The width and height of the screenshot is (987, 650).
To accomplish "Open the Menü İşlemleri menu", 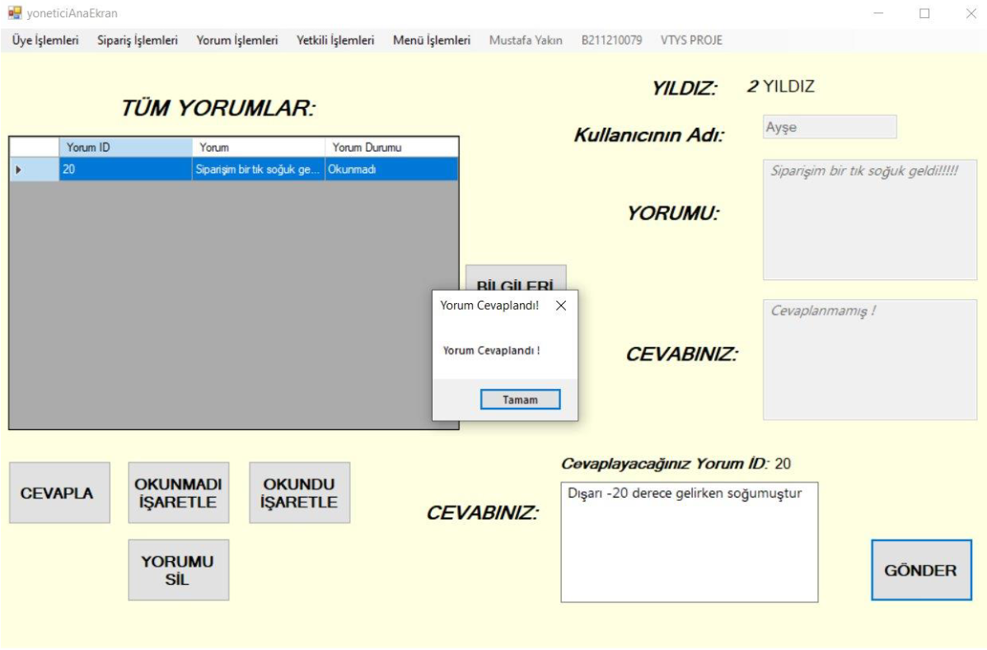I will tap(432, 40).
